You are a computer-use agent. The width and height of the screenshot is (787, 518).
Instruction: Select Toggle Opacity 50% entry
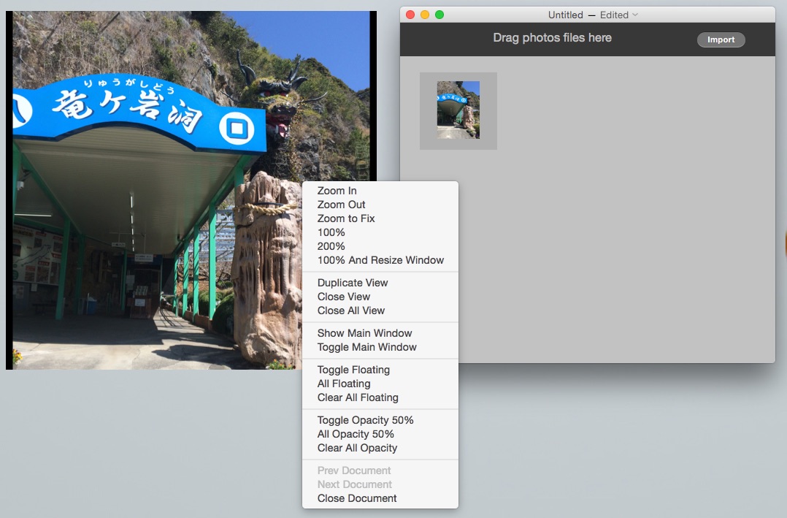(380, 420)
